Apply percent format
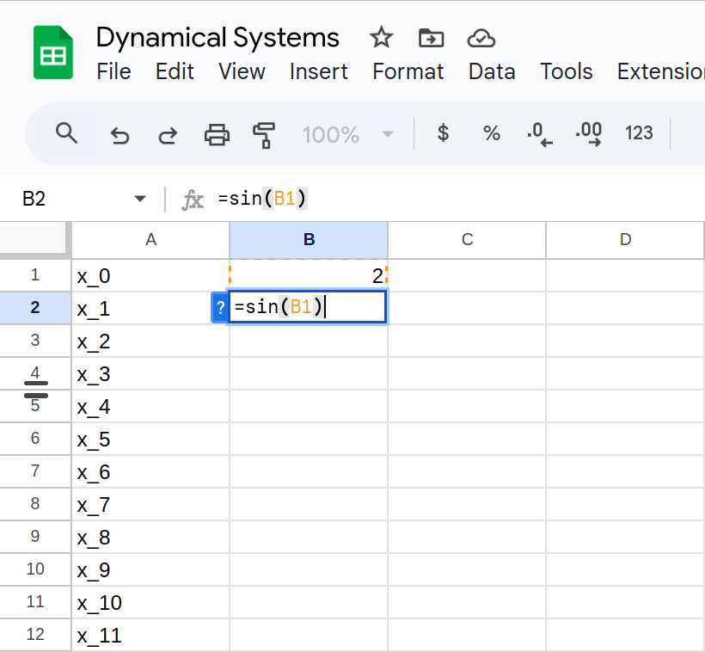Viewport: 705px width, 652px height. [492, 133]
